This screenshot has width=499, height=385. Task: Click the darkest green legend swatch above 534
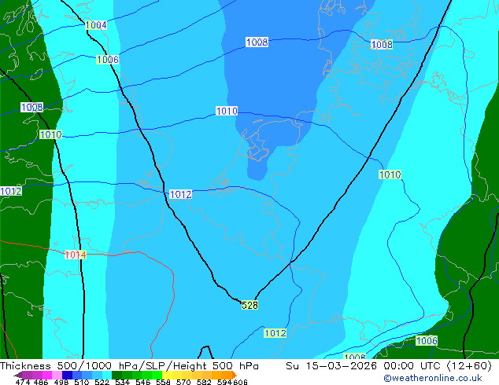[117, 375]
